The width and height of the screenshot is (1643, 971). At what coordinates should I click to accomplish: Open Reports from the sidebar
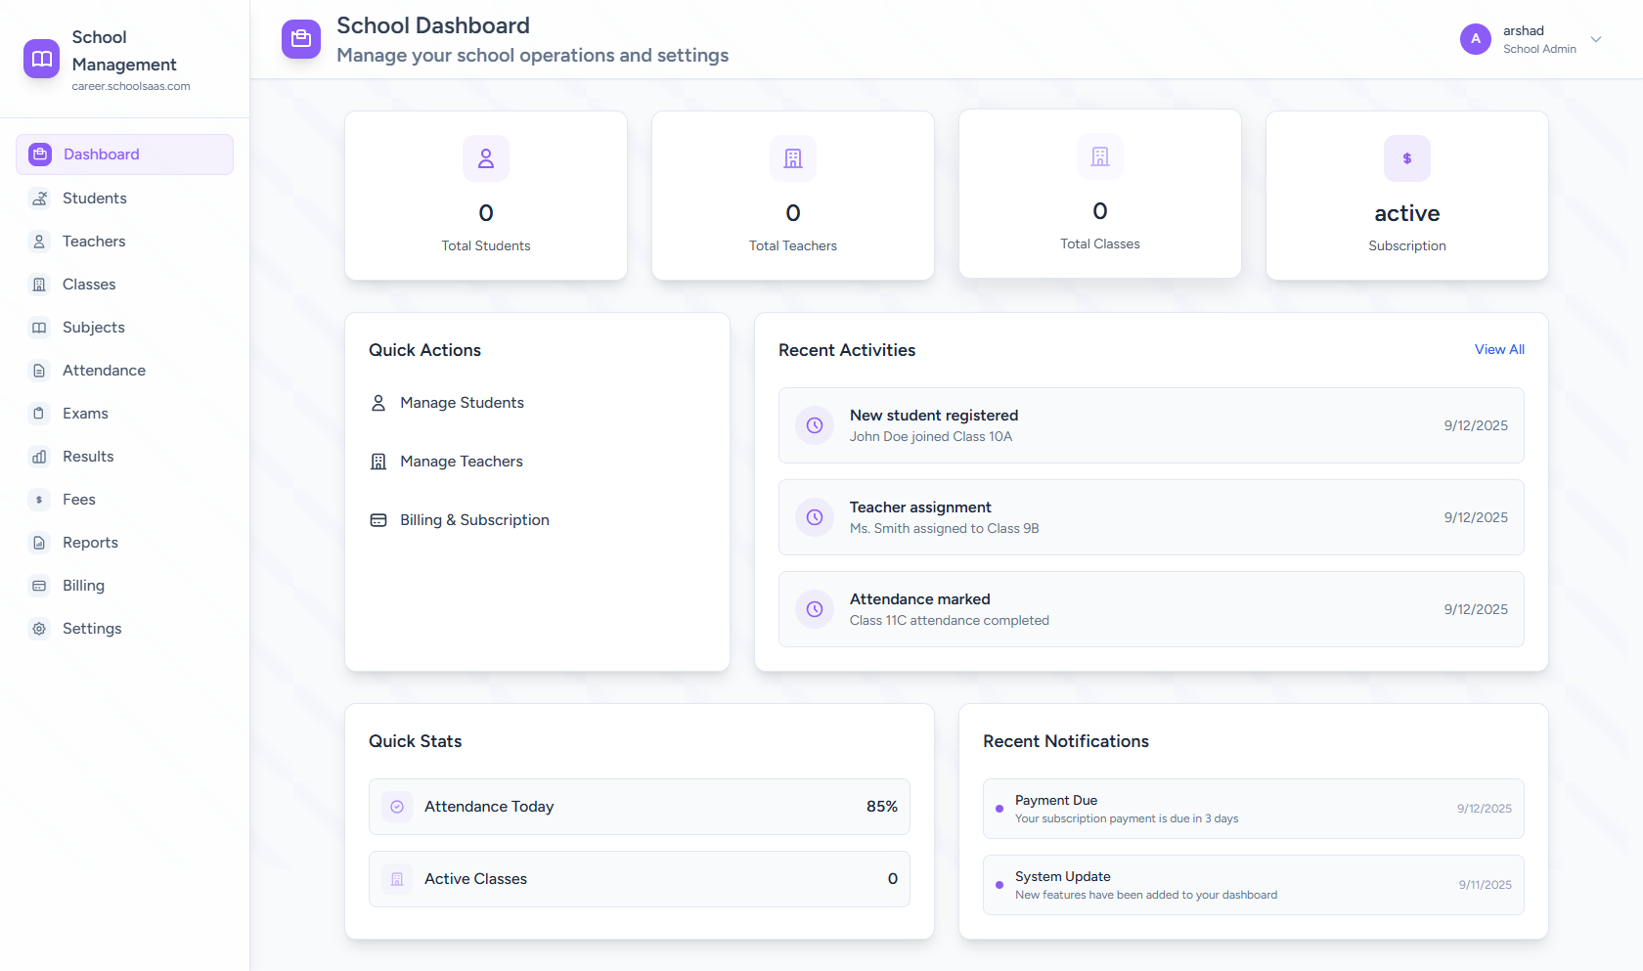[90, 543]
